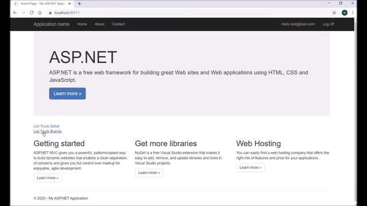This screenshot has width=367, height=206.
Task: Open the About navbar item
Action: pos(99,24)
